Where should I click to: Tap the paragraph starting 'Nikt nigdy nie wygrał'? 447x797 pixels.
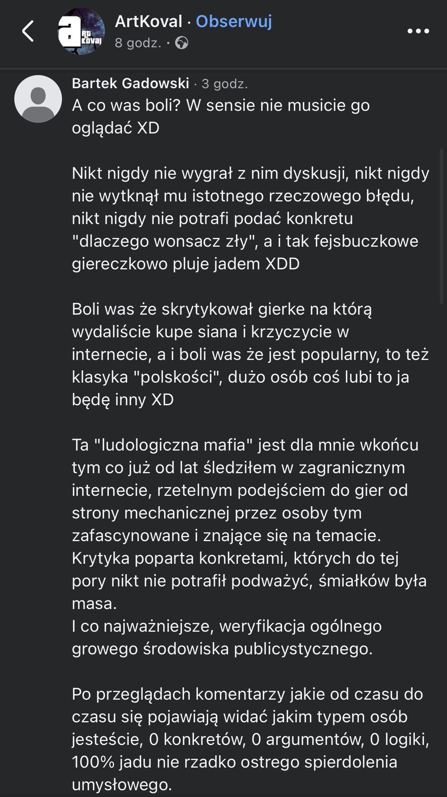point(250,219)
